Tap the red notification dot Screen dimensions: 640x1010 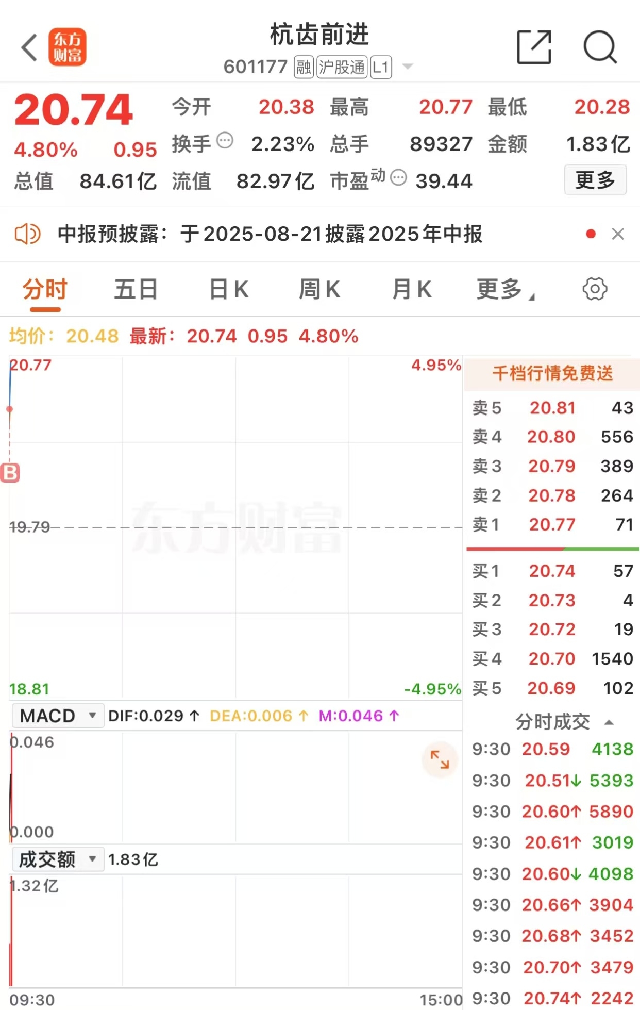point(591,234)
